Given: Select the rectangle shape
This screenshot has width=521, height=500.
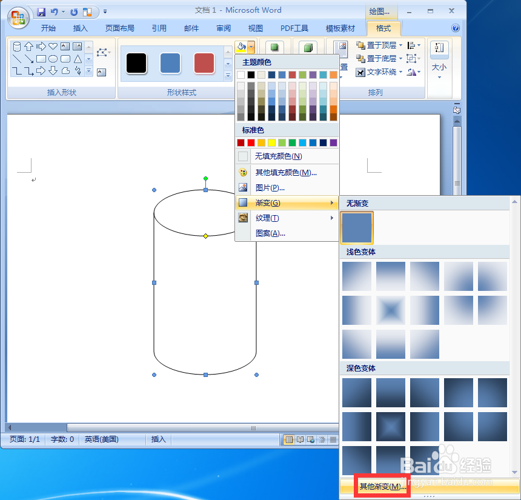Looking at the screenshot, I should (x=41, y=59).
